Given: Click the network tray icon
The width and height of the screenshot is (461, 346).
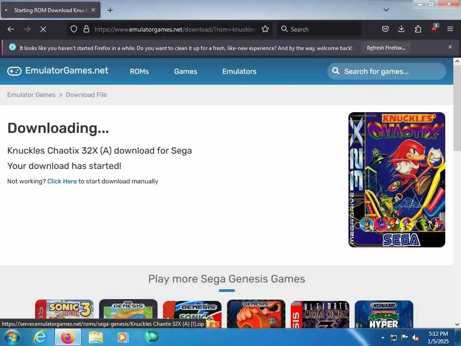Looking at the screenshot, I should point(393,337).
